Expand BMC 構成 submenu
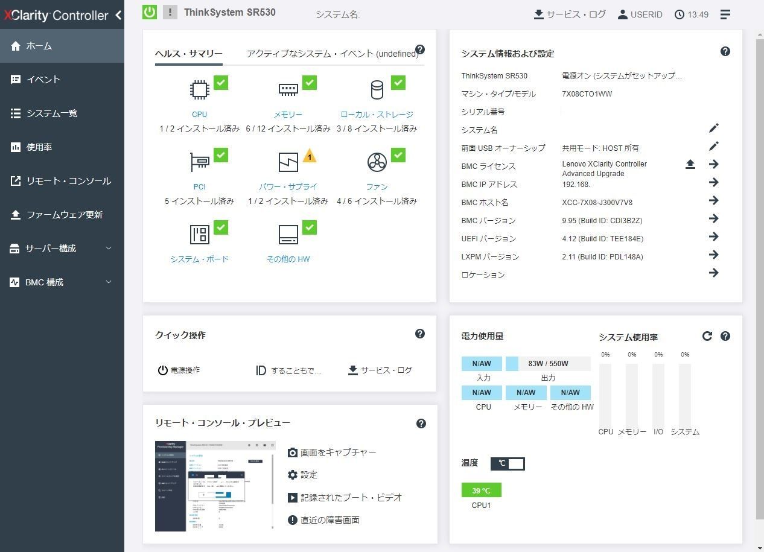 click(x=62, y=282)
